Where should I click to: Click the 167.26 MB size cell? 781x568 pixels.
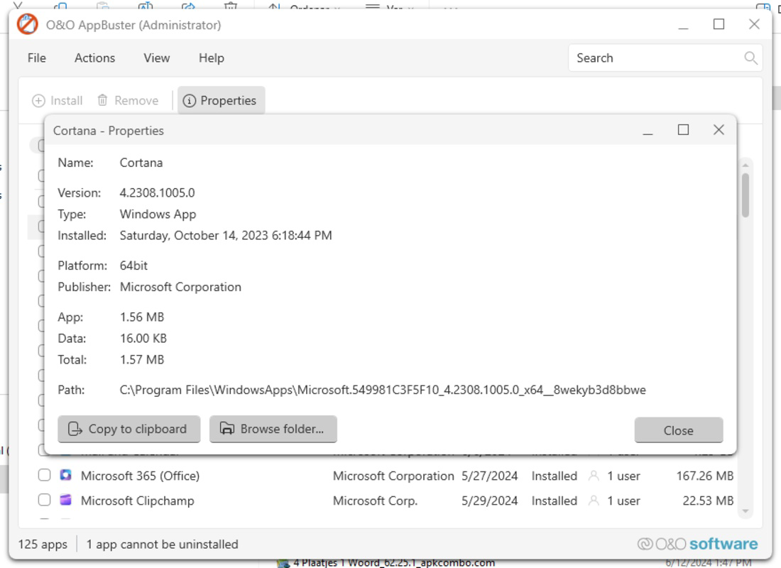(x=705, y=476)
